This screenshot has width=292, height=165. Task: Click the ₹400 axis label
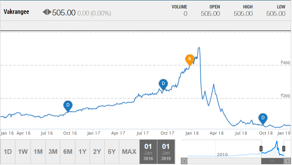(285, 63)
